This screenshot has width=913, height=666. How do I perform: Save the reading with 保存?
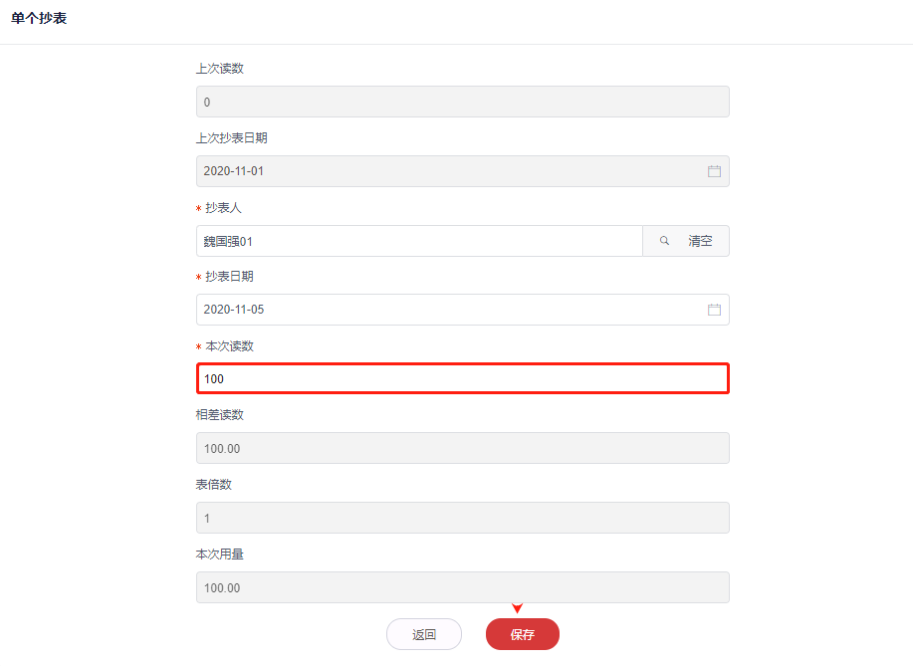pos(523,634)
